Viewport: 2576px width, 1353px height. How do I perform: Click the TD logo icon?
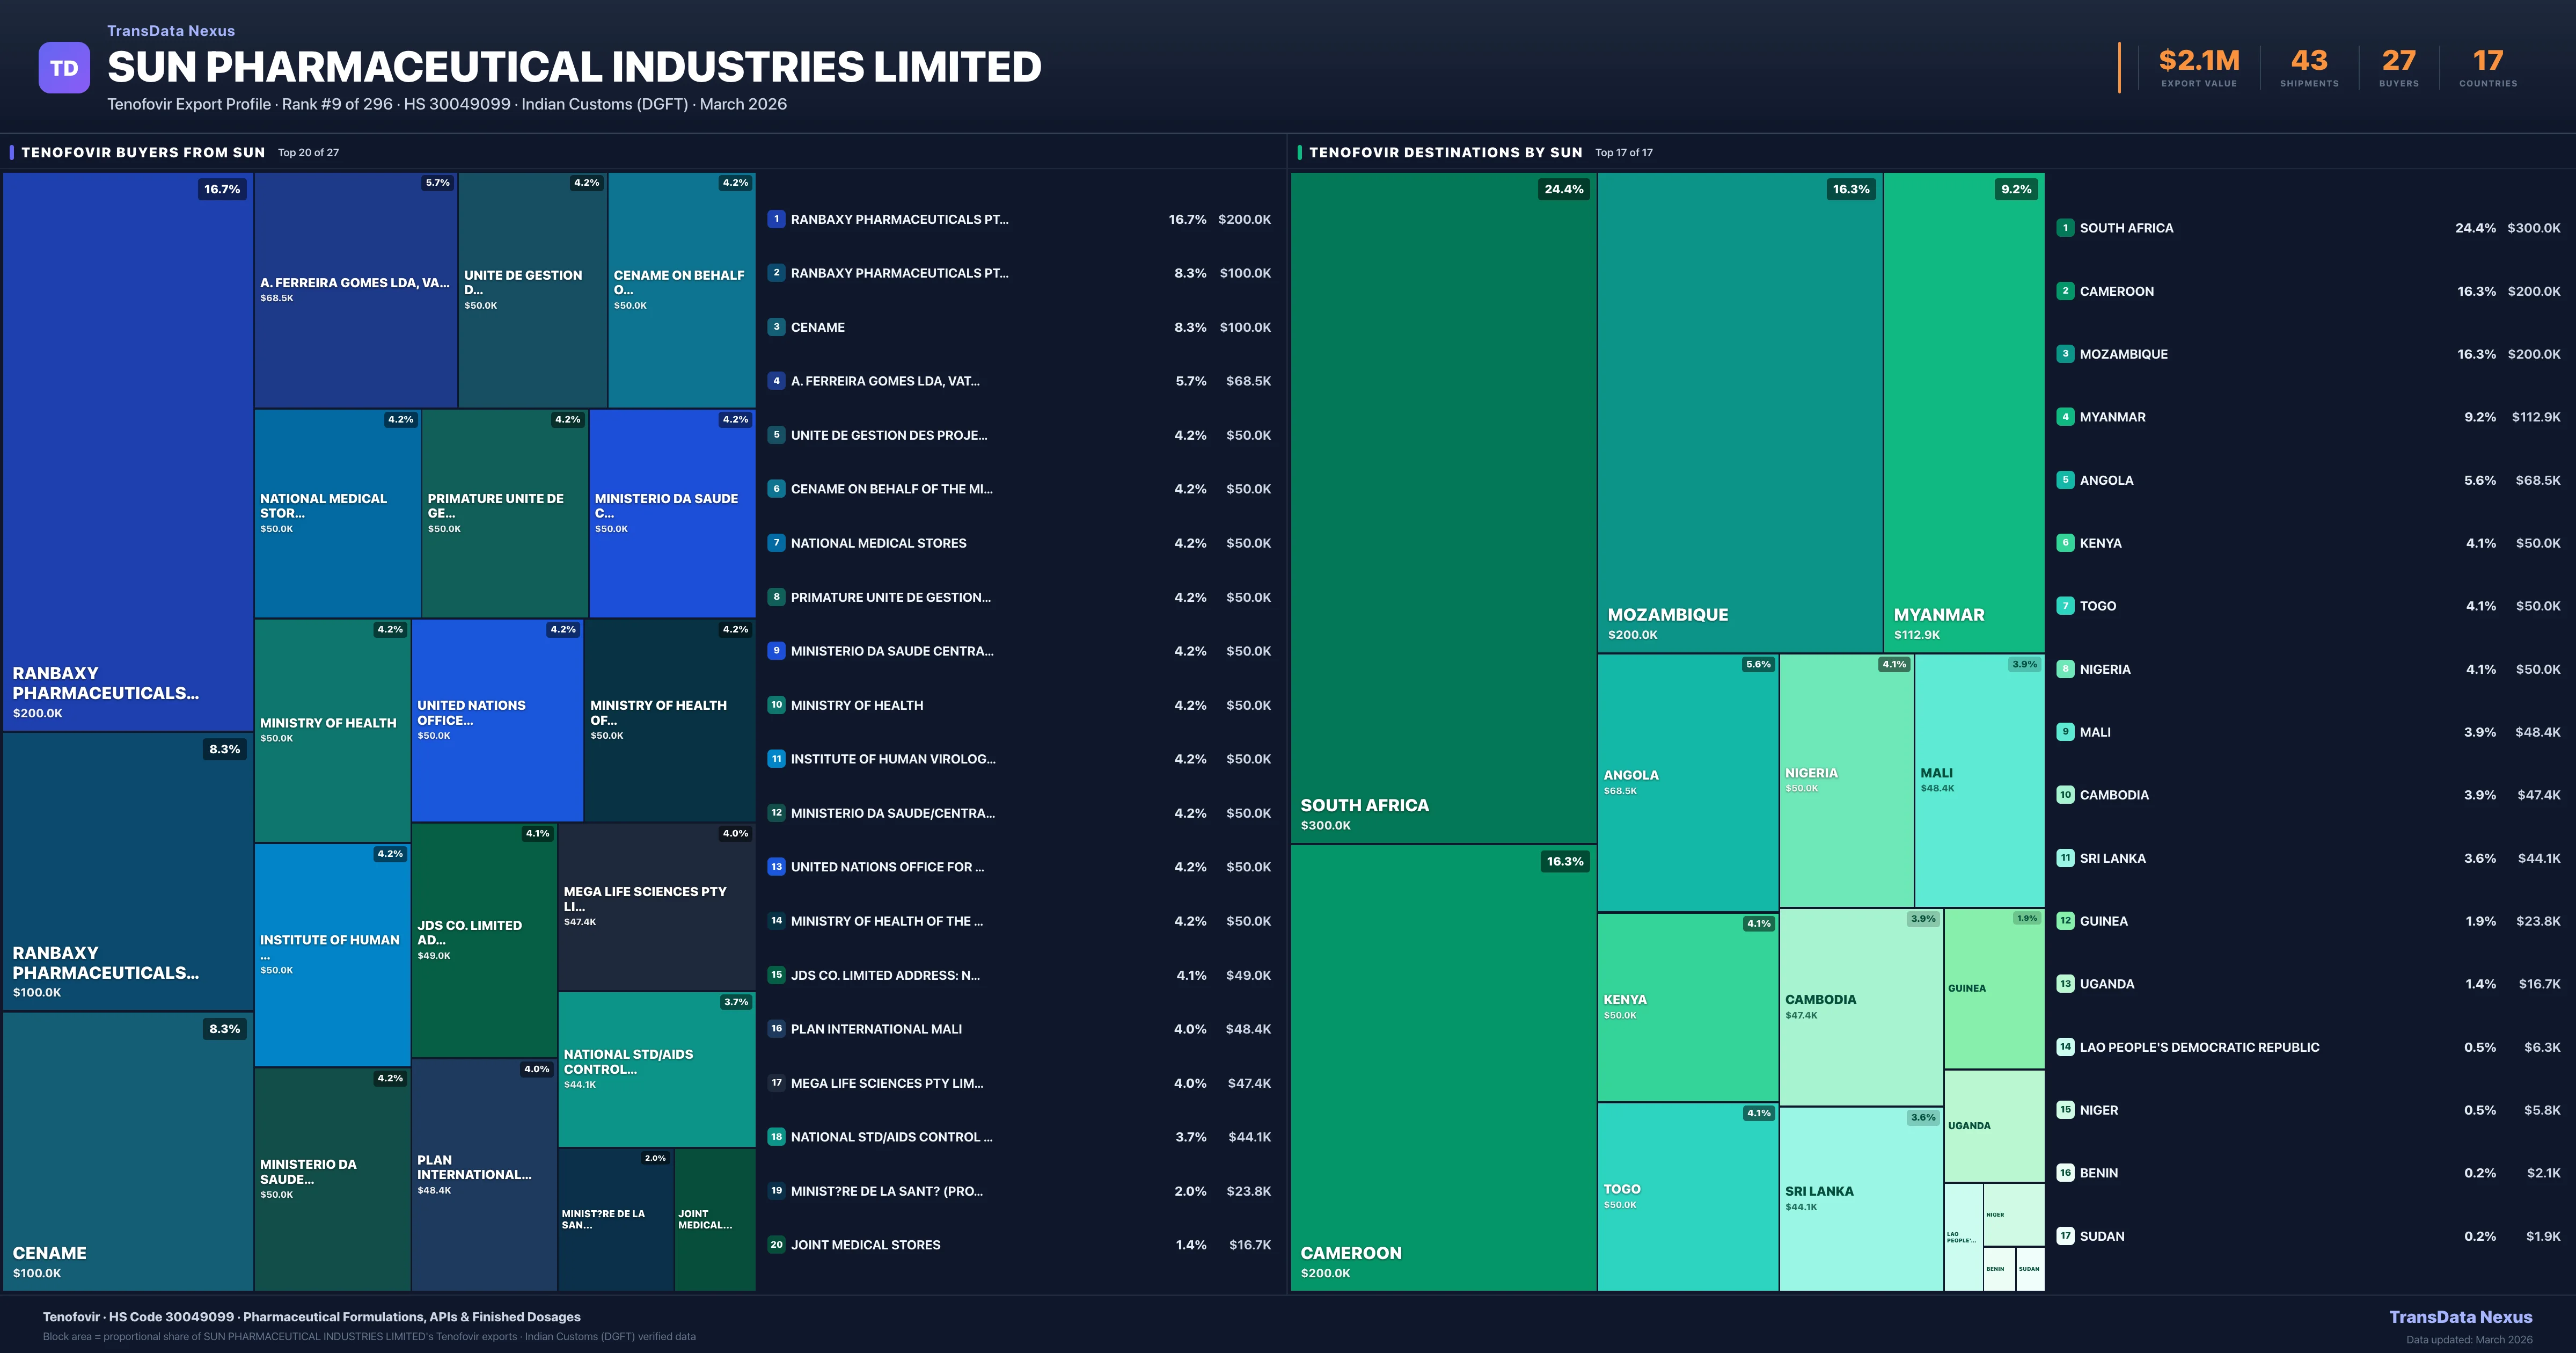(x=64, y=68)
